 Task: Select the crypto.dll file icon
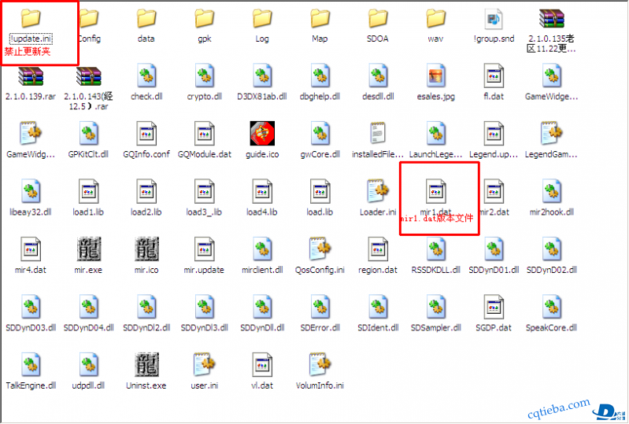[205, 76]
